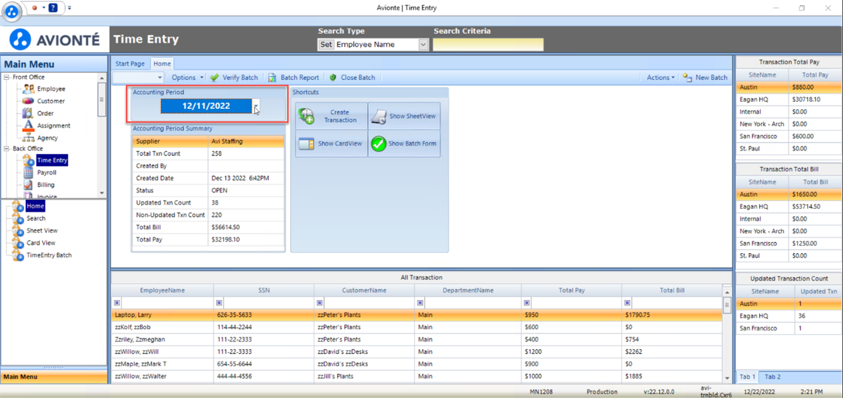Switch to Tab 2 in right panel
843x398 pixels.
tap(772, 377)
